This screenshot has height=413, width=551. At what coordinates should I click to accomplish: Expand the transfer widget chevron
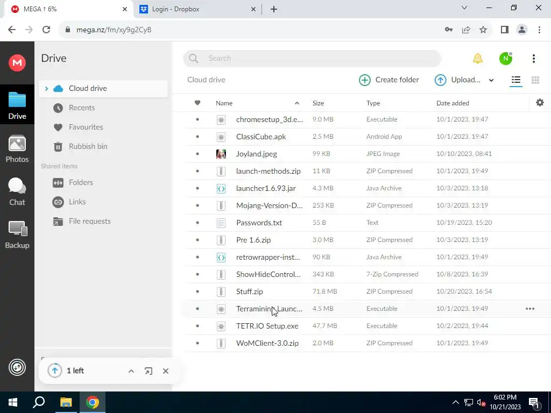[x=131, y=371]
